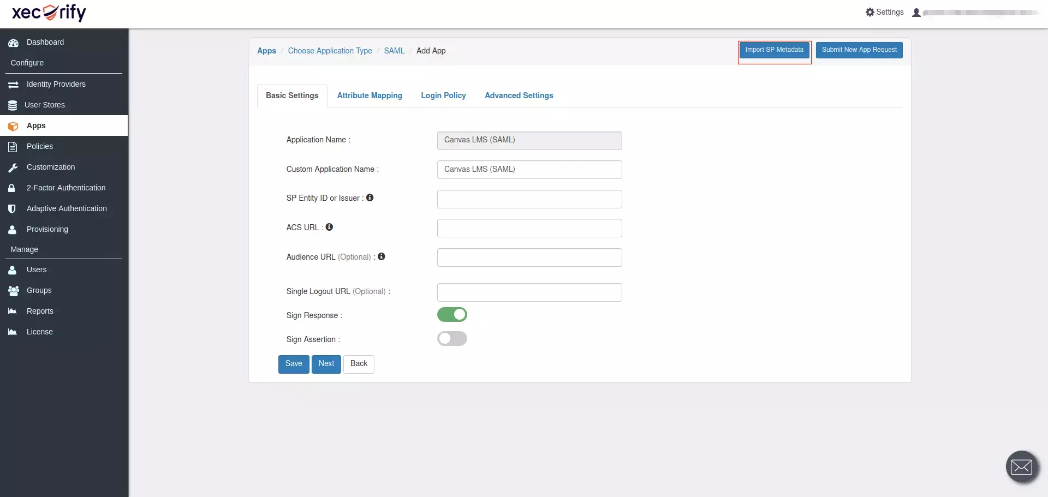Open the User Stores section
The width and height of the screenshot is (1048, 497).
(46, 105)
